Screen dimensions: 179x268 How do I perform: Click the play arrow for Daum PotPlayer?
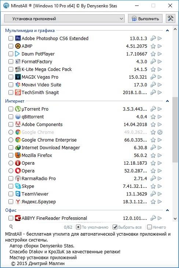click(160, 54)
